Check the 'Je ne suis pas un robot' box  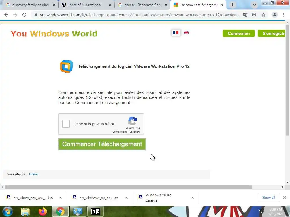coord(66,124)
